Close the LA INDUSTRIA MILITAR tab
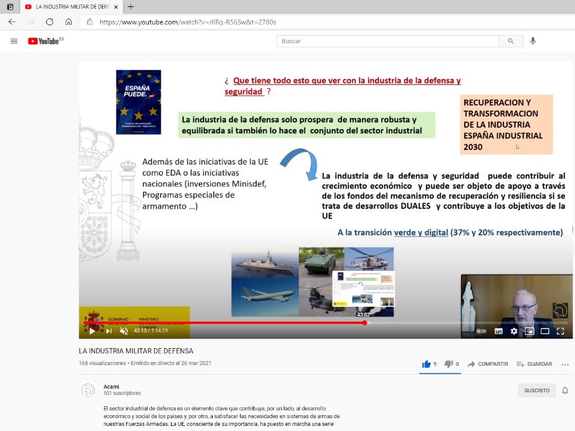 pyautogui.click(x=116, y=6)
